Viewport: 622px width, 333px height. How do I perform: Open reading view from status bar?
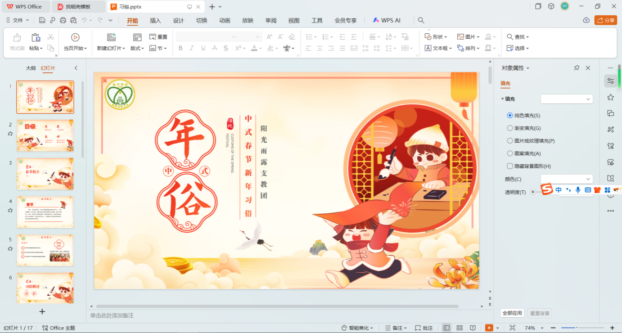pyautogui.click(x=473, y=328)
